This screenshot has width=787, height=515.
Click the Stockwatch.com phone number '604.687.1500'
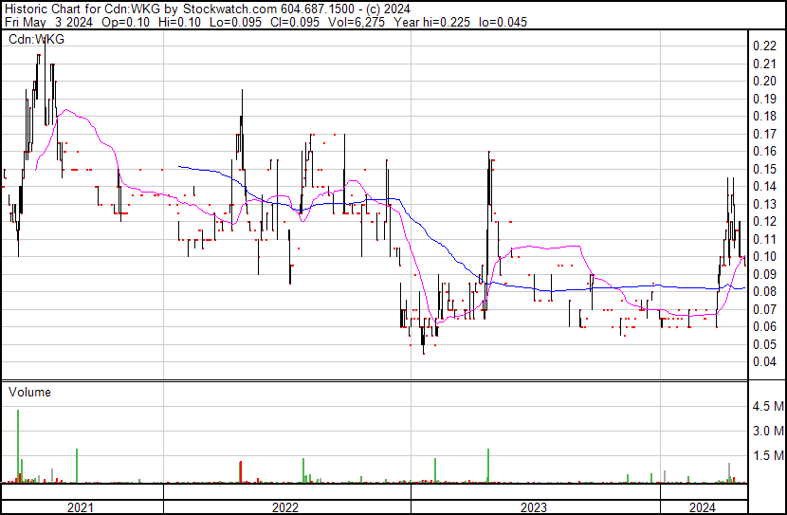point(318,9)
